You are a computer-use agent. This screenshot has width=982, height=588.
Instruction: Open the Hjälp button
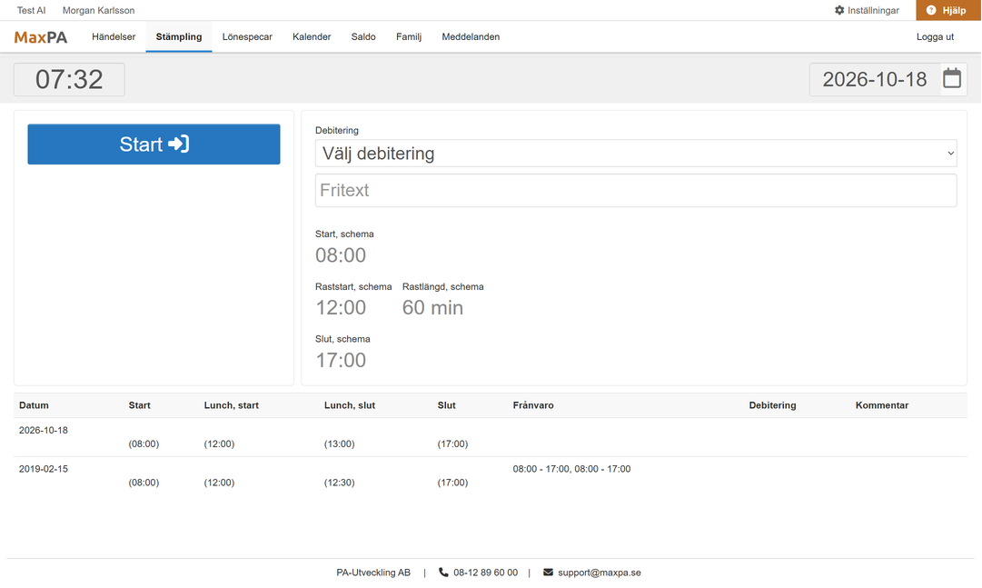pos(947,10)
